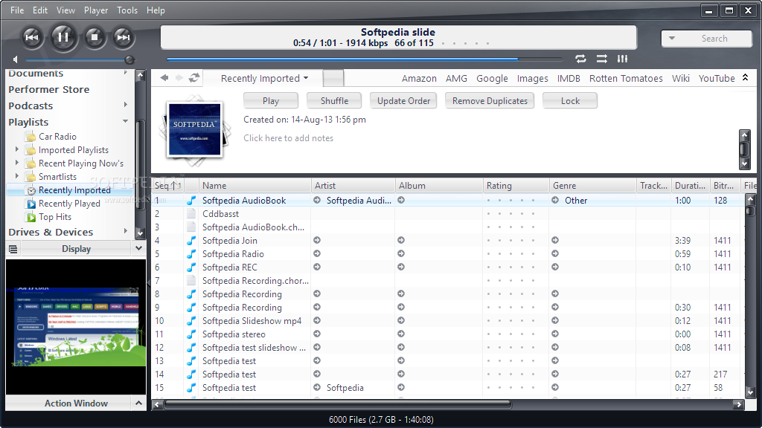Click the Display panel list icon
762x428 pixels.
tap(13, 249)
